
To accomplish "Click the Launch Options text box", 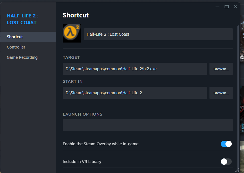I will point(148,125).
